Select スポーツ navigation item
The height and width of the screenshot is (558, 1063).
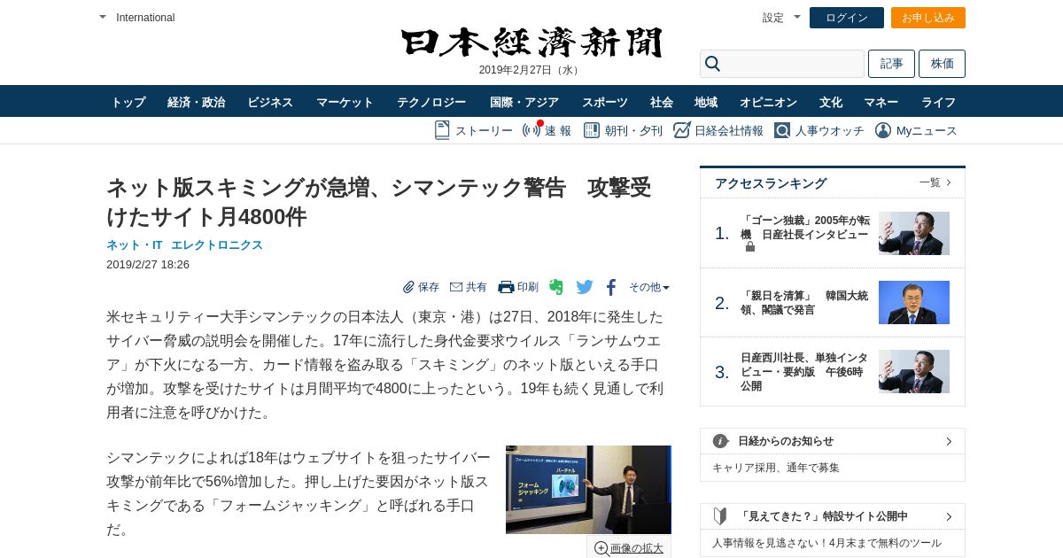(605, 102)
